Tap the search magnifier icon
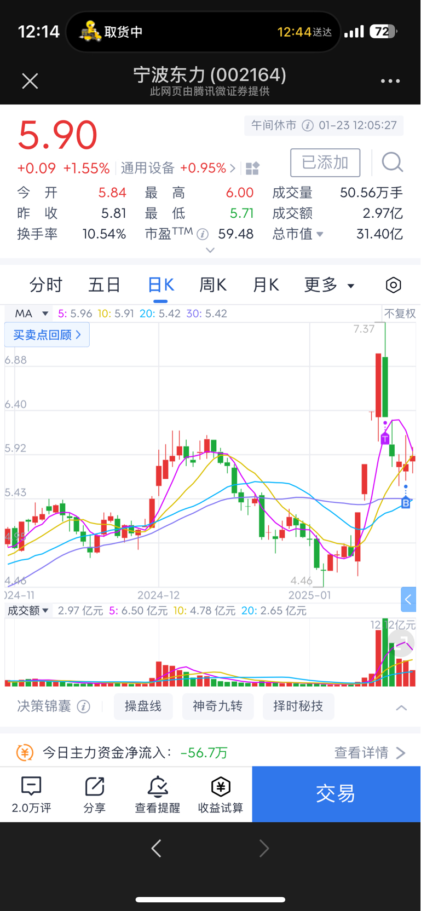The image size is (421, 911). [392, 163]
